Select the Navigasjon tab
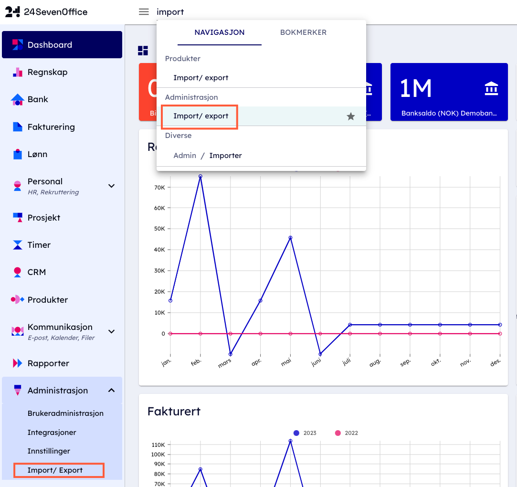Screen dimensions: 517x487 coord(220,32)
